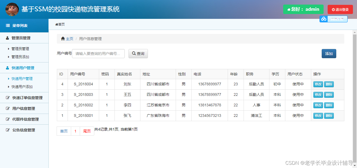
Task: Click the home icon in 您好 admin
Action: [x=289, y=9]
